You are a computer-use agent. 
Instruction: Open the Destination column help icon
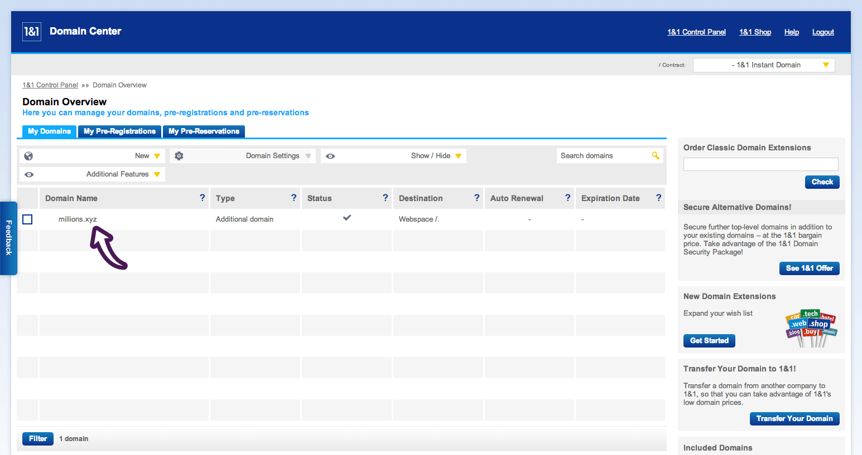point(476,198)
